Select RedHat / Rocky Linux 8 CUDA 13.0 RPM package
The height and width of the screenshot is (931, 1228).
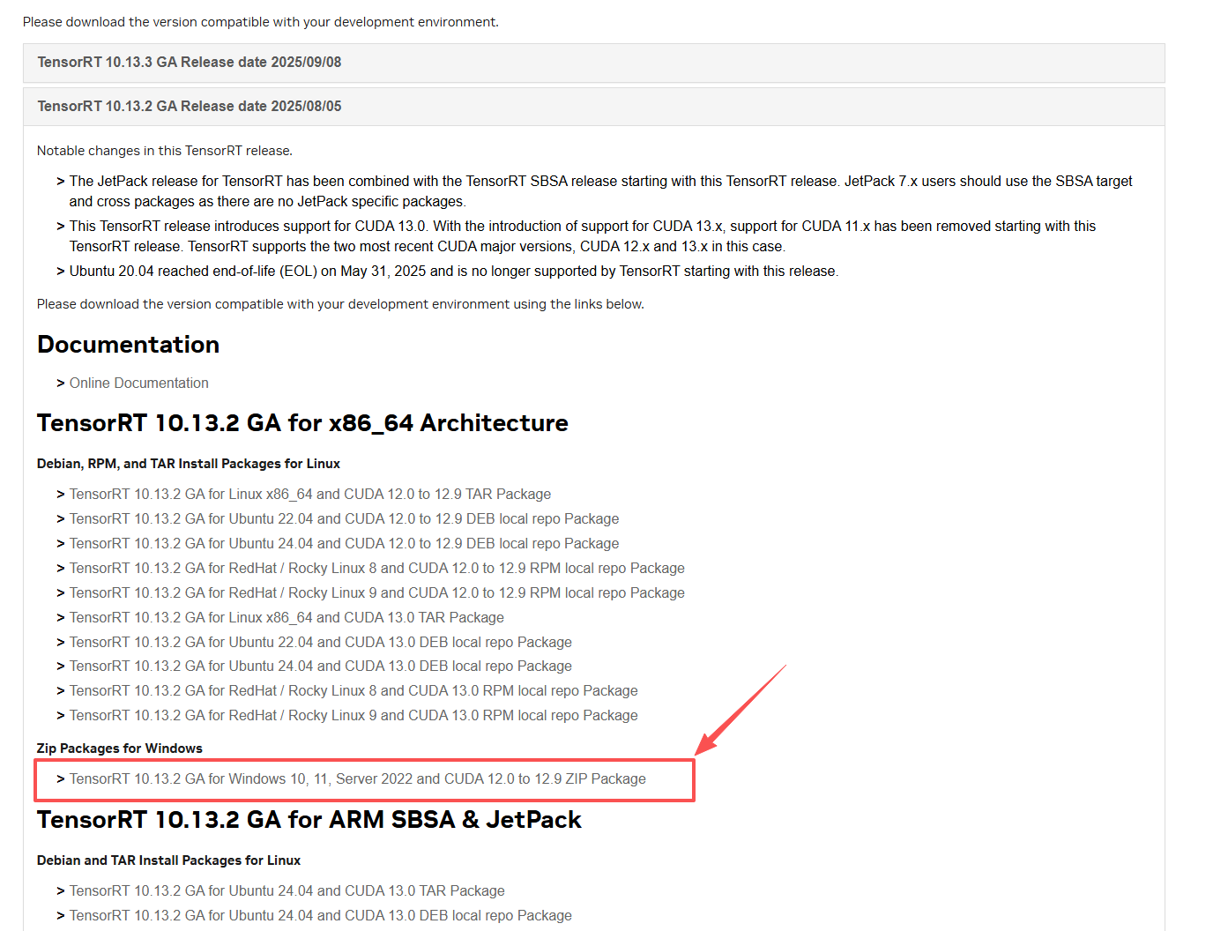(x=354, y=691)
